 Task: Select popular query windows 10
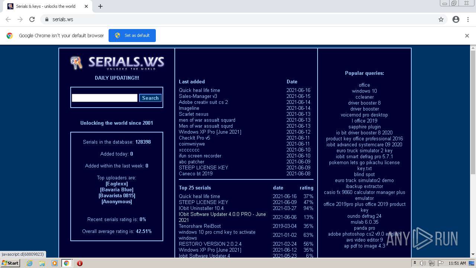(364, 91)
